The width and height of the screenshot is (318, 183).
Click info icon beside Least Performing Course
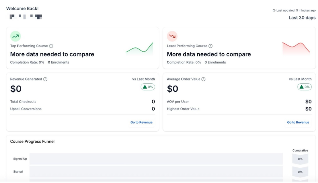[x=210, y=46]
